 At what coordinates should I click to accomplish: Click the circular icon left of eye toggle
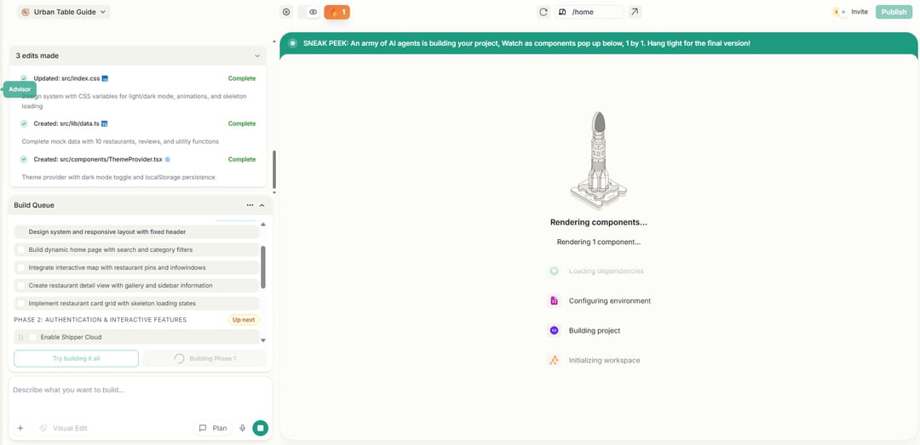click(x=286, y=12)
